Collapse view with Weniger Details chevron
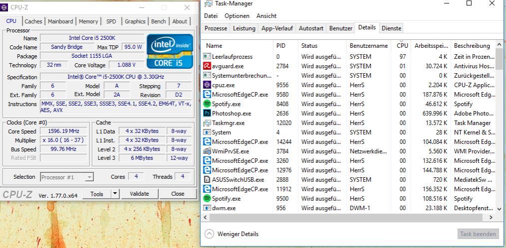The image size is (506, 248). click(209, 234)
